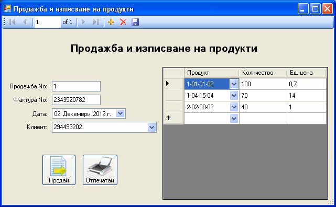Click the 'of 1' record count label
Viewport: 336px width, 207px height.
click(x=67, y=22)
